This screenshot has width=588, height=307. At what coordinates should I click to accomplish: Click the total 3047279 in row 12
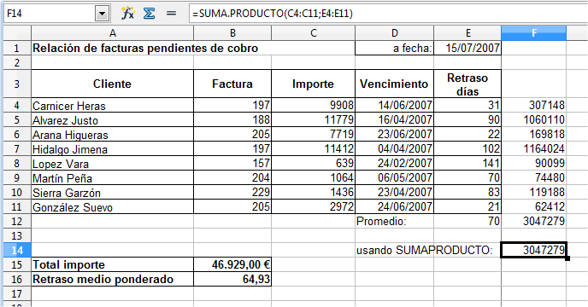click(533, 221)
